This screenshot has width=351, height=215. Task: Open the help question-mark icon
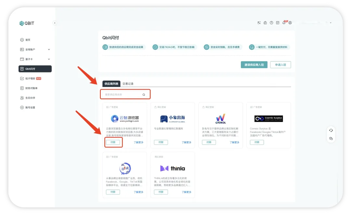[271, 23]
